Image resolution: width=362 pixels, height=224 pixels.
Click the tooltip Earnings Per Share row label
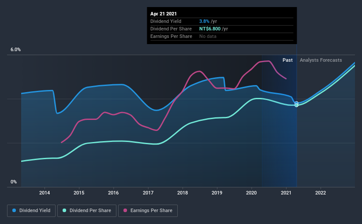pos(171,36)
